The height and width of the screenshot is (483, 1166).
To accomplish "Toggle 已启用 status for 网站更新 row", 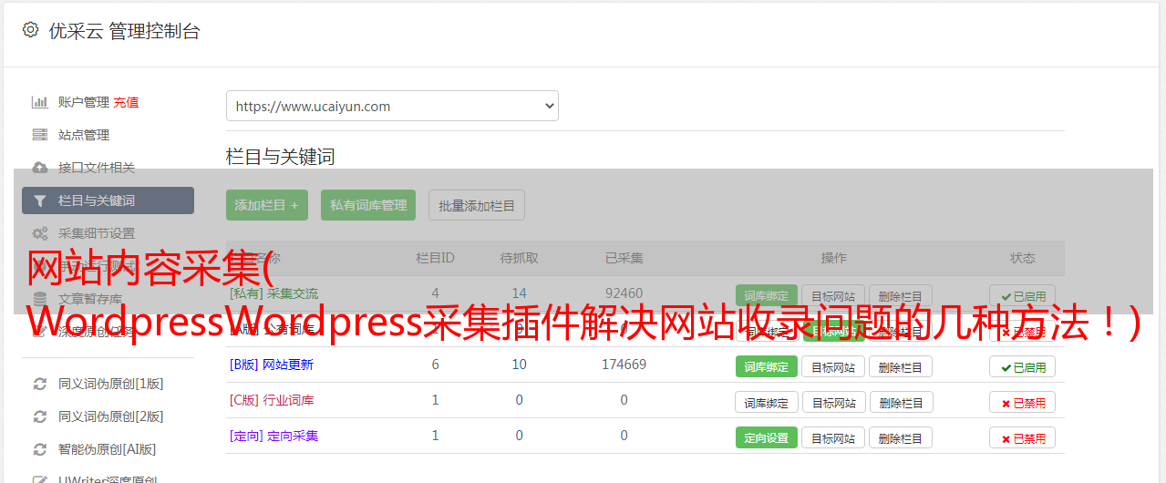I will click(1022, 367).
